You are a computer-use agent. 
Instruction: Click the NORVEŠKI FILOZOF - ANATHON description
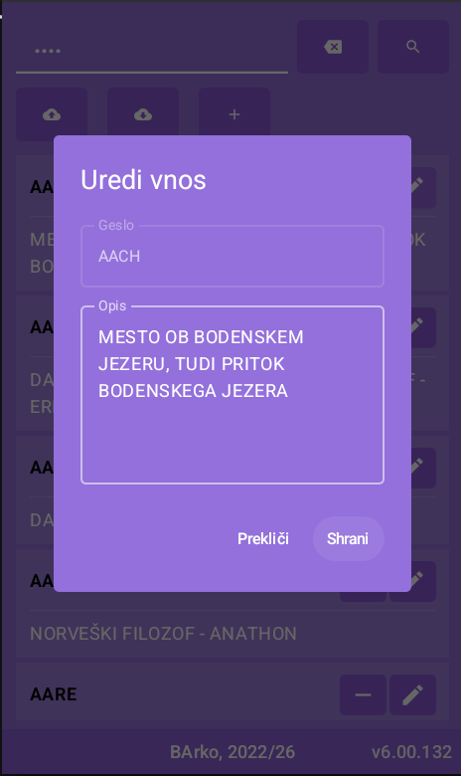click(x=164, y=634)
